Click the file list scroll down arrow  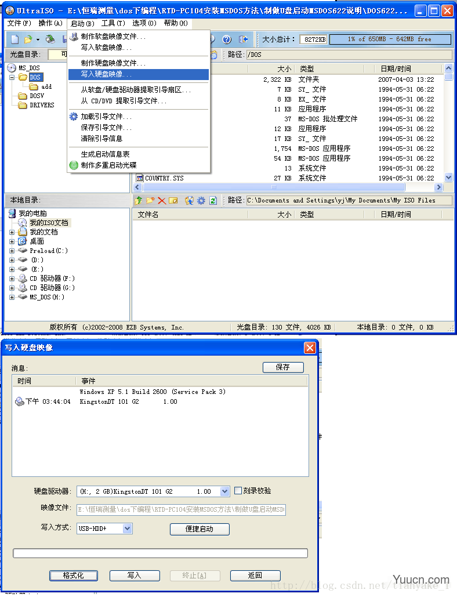click(448, 177)
